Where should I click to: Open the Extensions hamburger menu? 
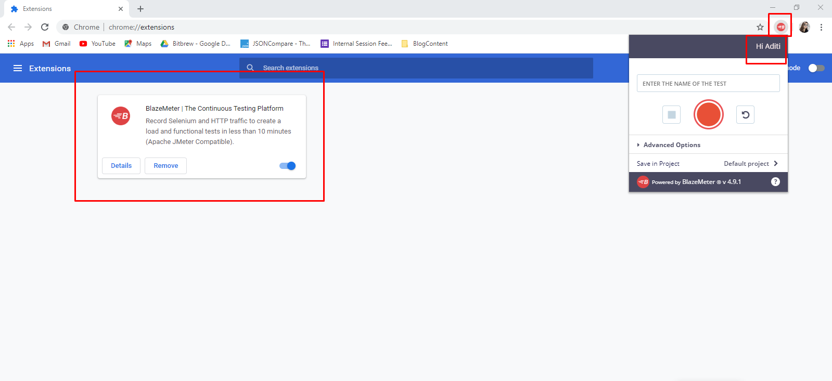18,68
